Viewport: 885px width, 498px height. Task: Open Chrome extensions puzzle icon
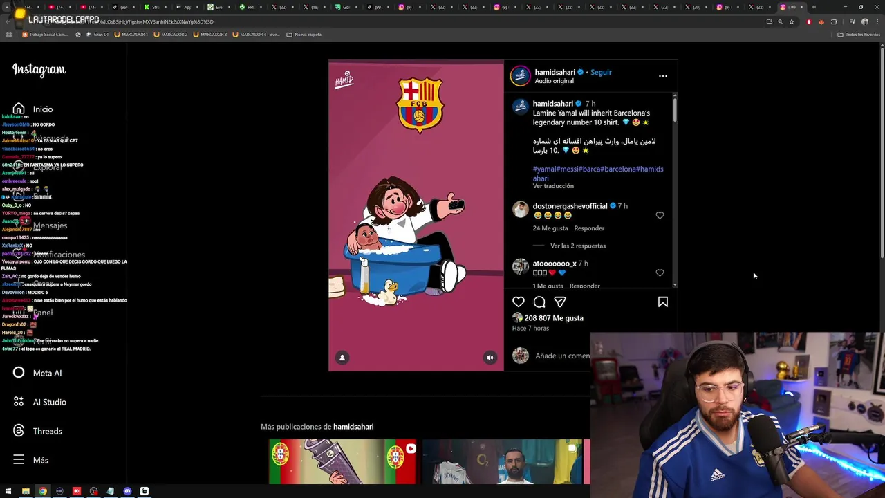(834, 21)
